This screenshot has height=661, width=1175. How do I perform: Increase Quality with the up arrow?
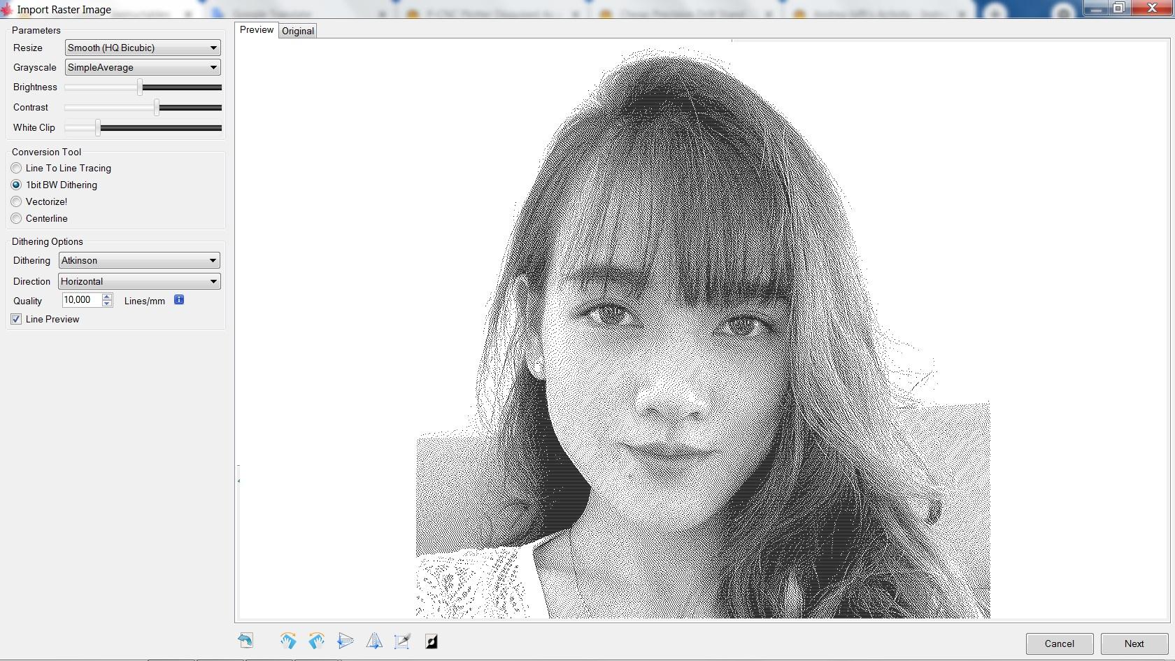pos(107,297)
